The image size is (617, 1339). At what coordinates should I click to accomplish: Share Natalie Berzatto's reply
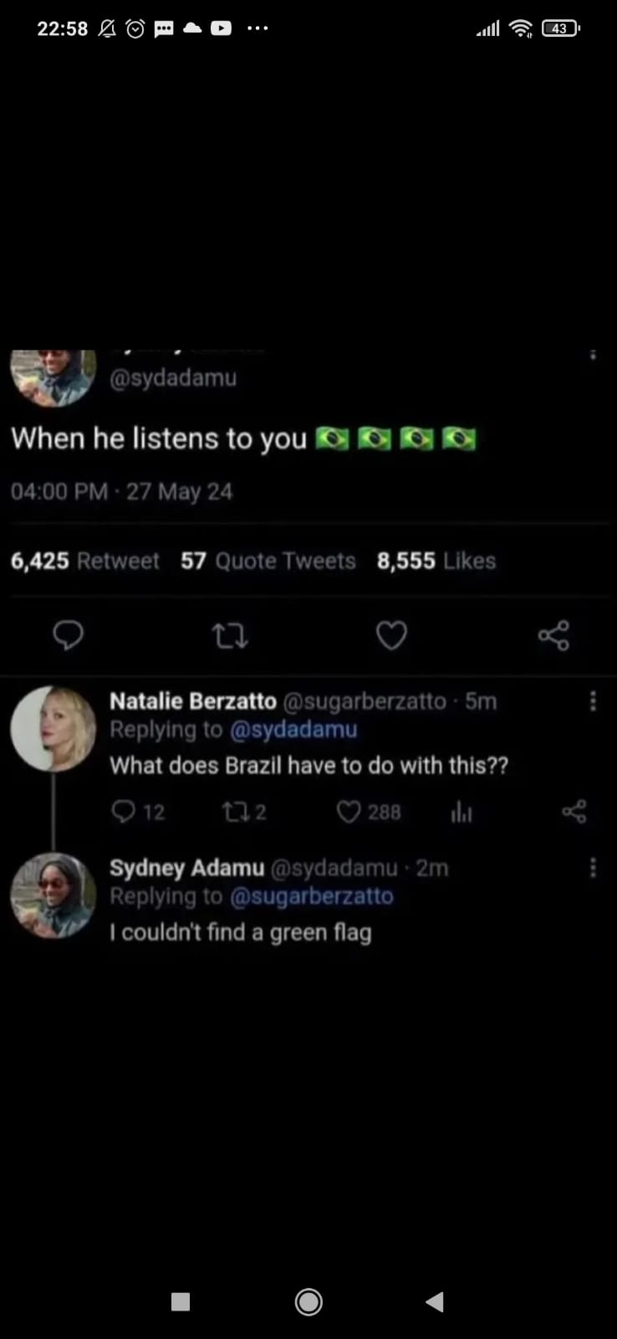pos(574,812)
